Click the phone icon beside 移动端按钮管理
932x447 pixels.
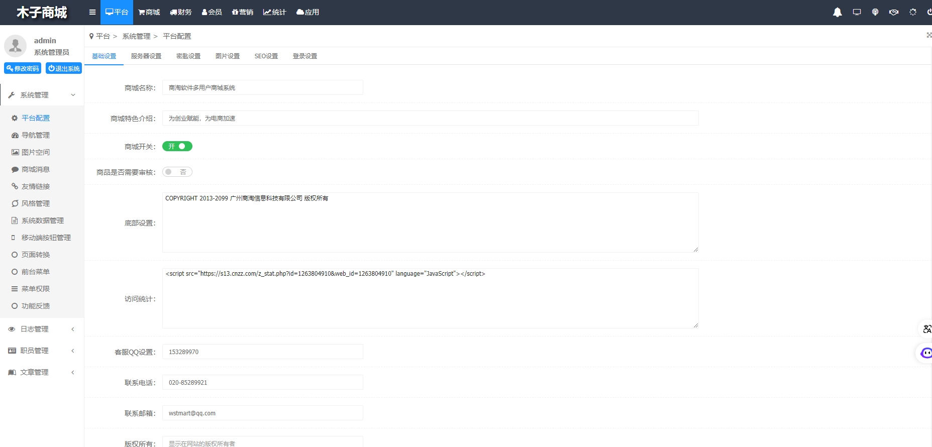click(x=14, y=238)
